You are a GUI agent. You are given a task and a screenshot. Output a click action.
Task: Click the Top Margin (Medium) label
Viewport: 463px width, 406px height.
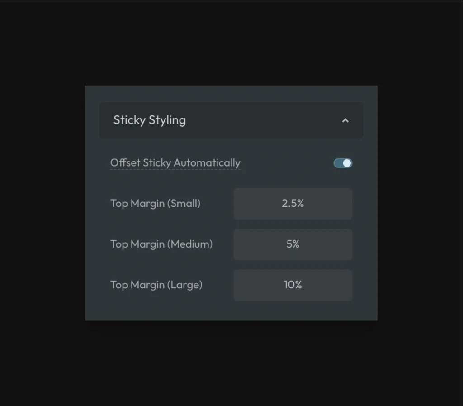(x=161, y=244)
